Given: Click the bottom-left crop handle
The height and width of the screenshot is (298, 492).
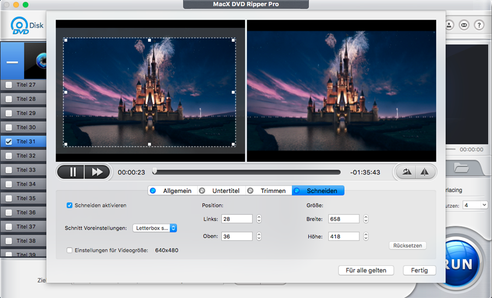Looking at the screenshot, I should [66, 144].
